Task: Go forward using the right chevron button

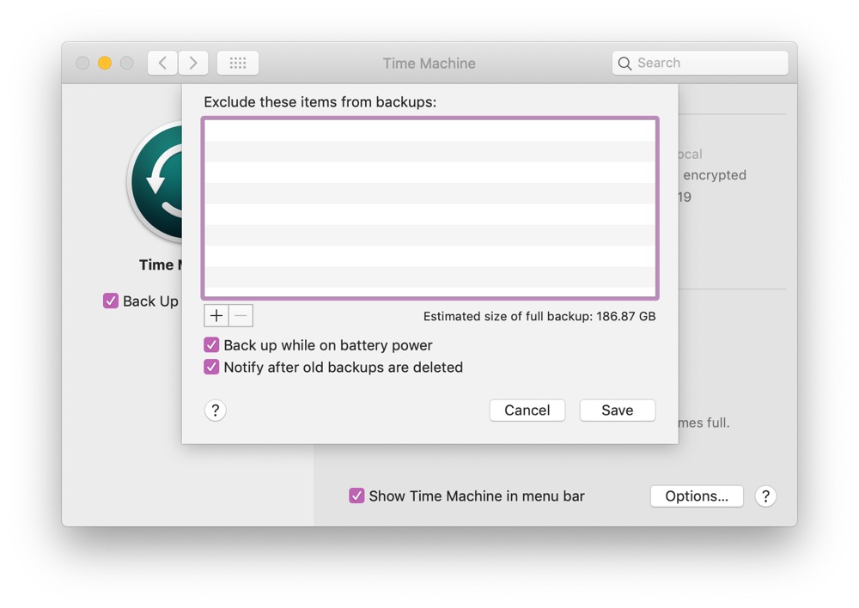Action: 192,63
